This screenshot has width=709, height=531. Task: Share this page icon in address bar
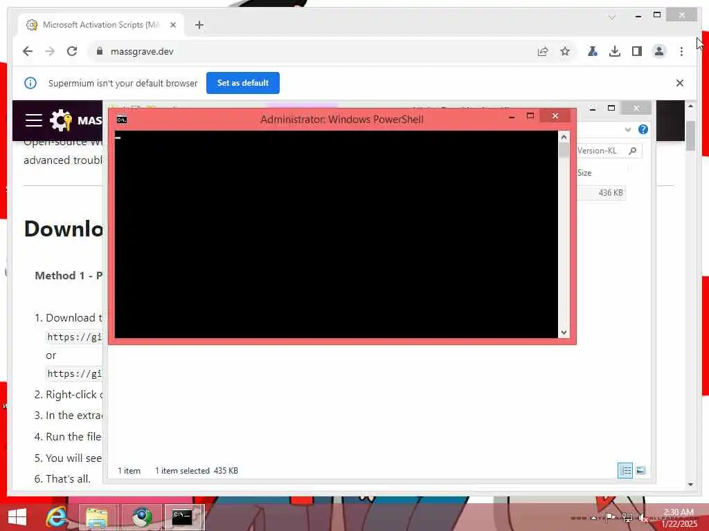[543, 51]
